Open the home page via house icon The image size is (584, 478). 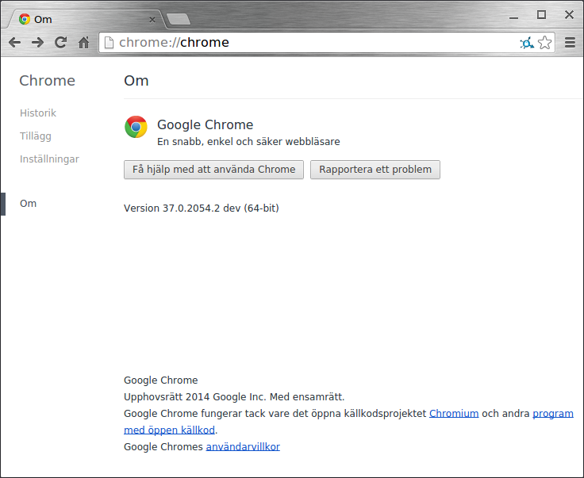[84, 42]
